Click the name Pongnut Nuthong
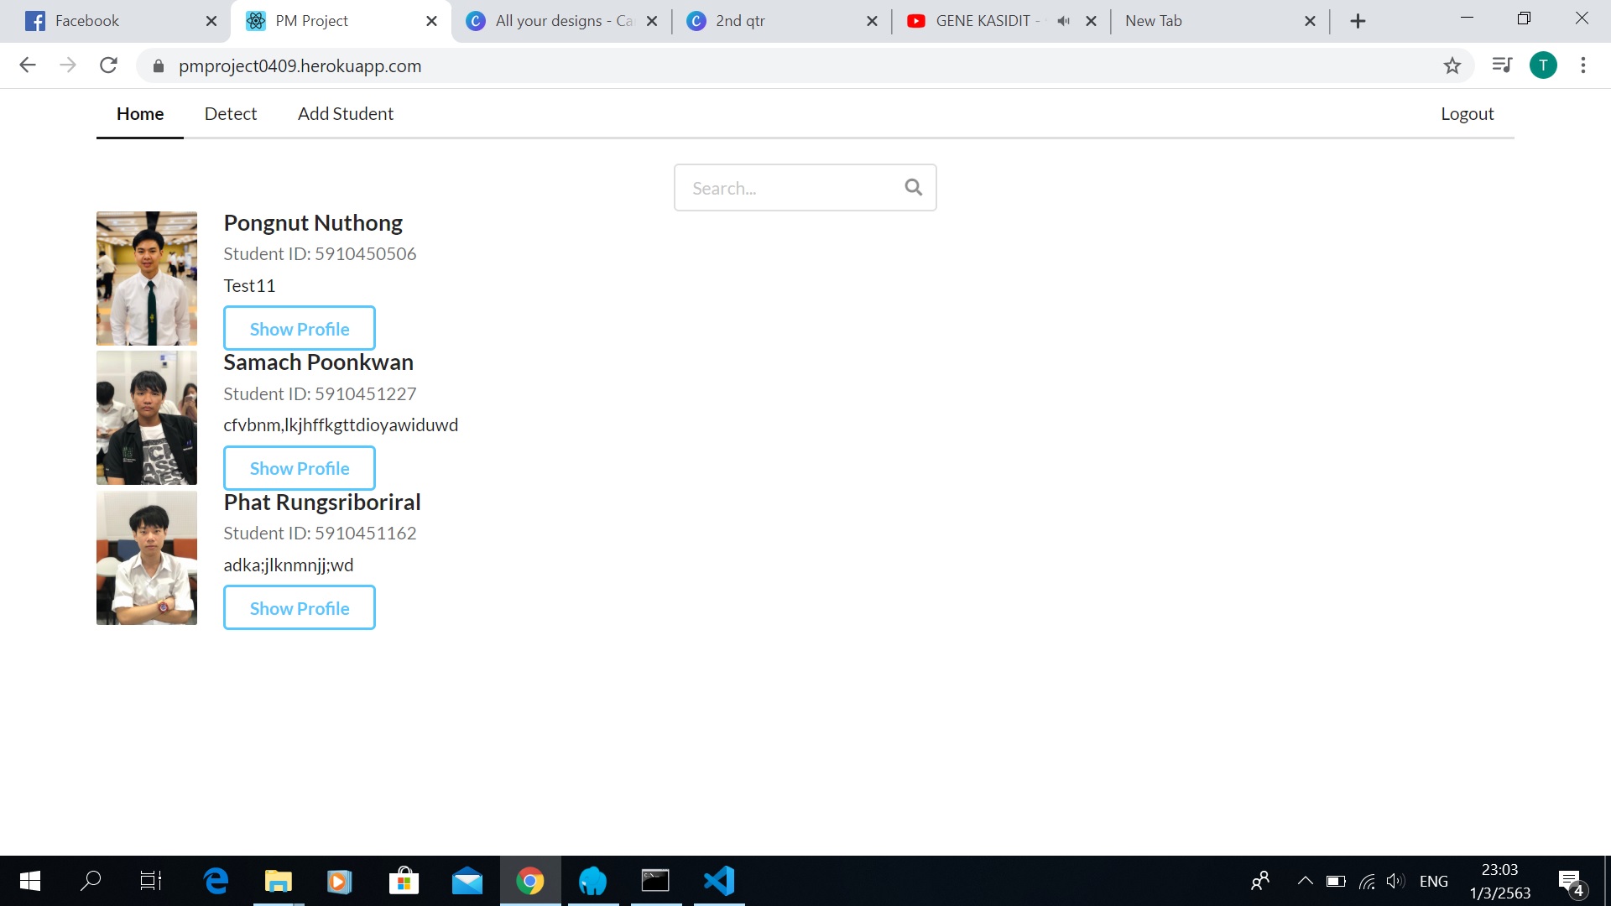Viewport: 1611px width, 906px height. pyautogui.click(x=313, y=222)
